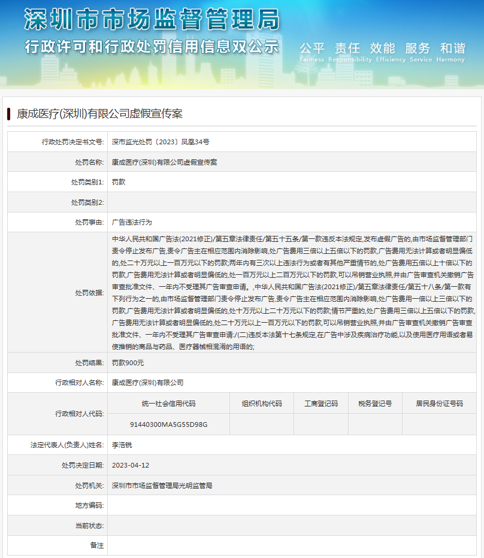Click the 行政许可和行政处罚信用信息双公示 subtitle

[x=152, y=47]
